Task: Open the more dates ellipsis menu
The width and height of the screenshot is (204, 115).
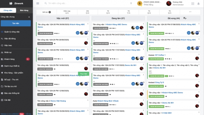Action: click(x=190, y=12)
